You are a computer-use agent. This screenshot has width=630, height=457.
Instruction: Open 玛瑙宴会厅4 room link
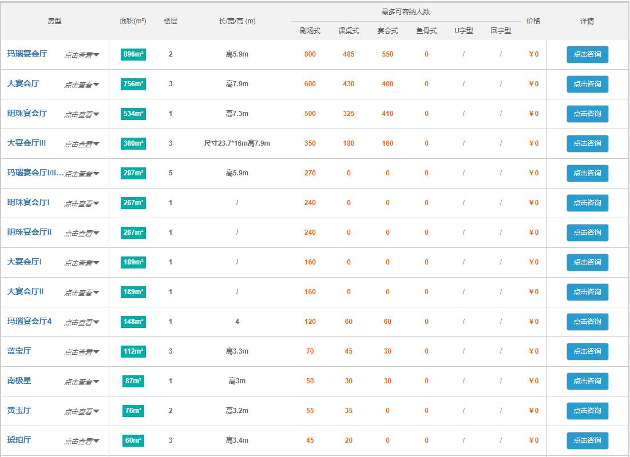pyautogui.click(x=29, y=321)
